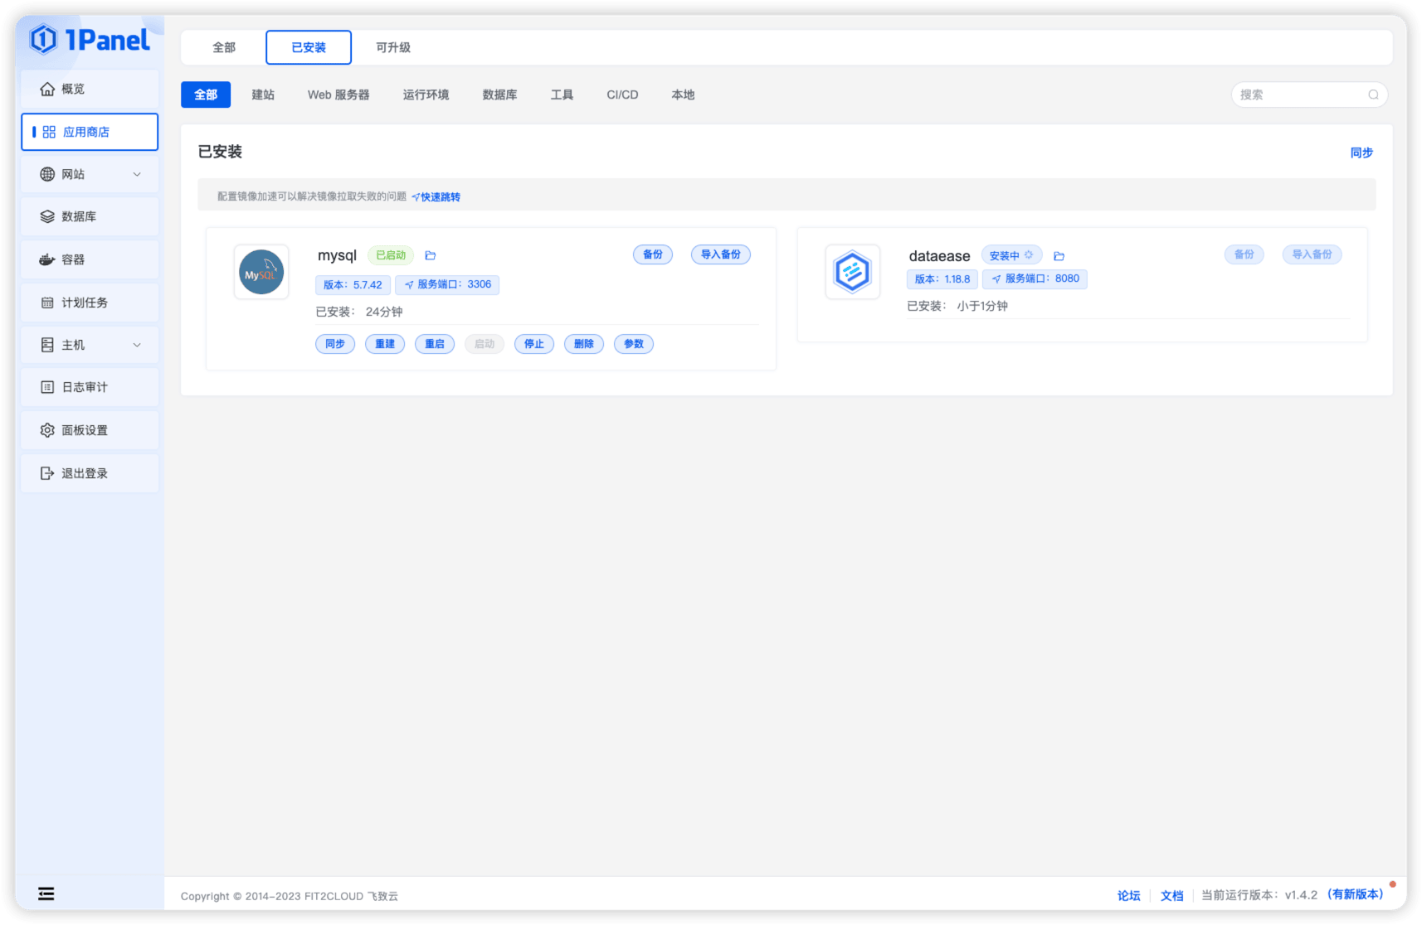Open 容器 containers in sidebar
The width and height of the screenshot is (1422, 925).
(90, 259)
